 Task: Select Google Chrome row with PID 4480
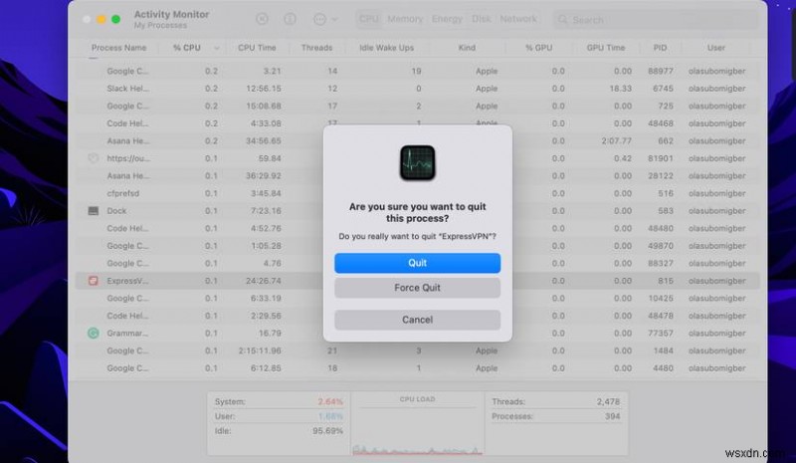417,368
